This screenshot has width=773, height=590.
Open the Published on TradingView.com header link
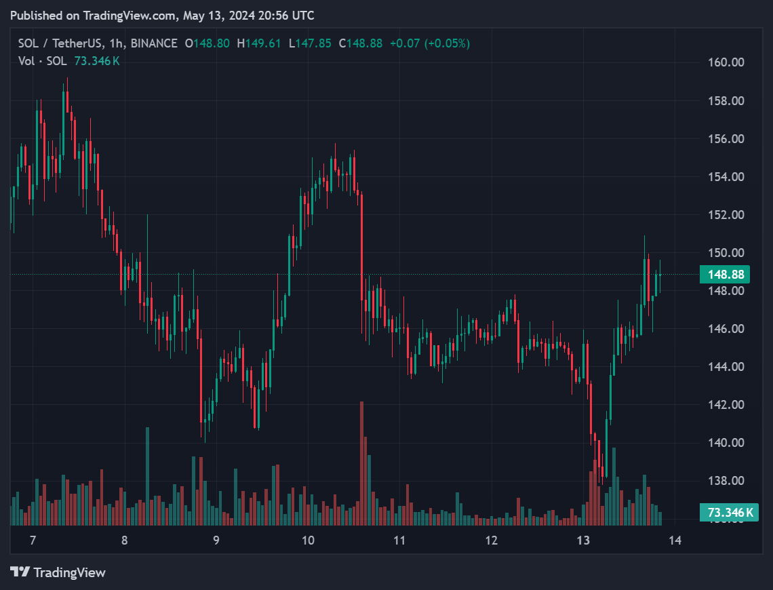pos(162,15)
